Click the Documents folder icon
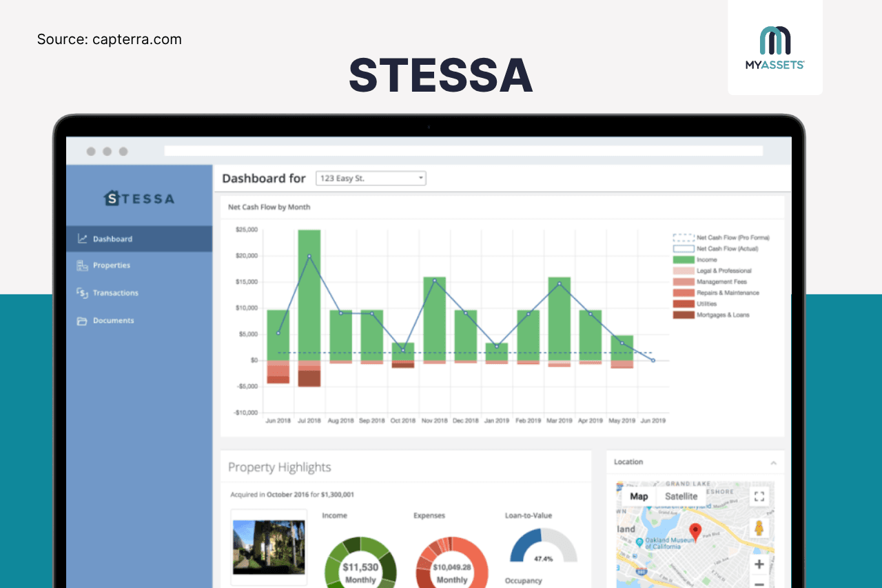Image resolution: width=882 pixels, height=588 pixels. click(x=82, y=321)
